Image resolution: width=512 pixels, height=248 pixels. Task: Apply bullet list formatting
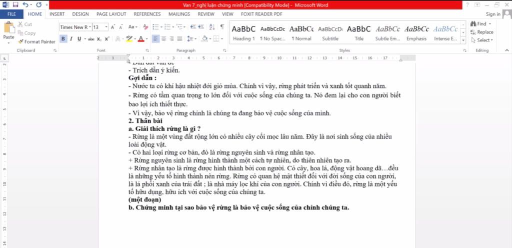coord(155,27)
